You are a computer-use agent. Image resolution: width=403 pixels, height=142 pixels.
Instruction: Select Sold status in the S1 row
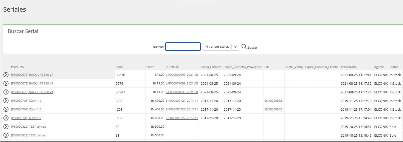(x=393, y=135)
